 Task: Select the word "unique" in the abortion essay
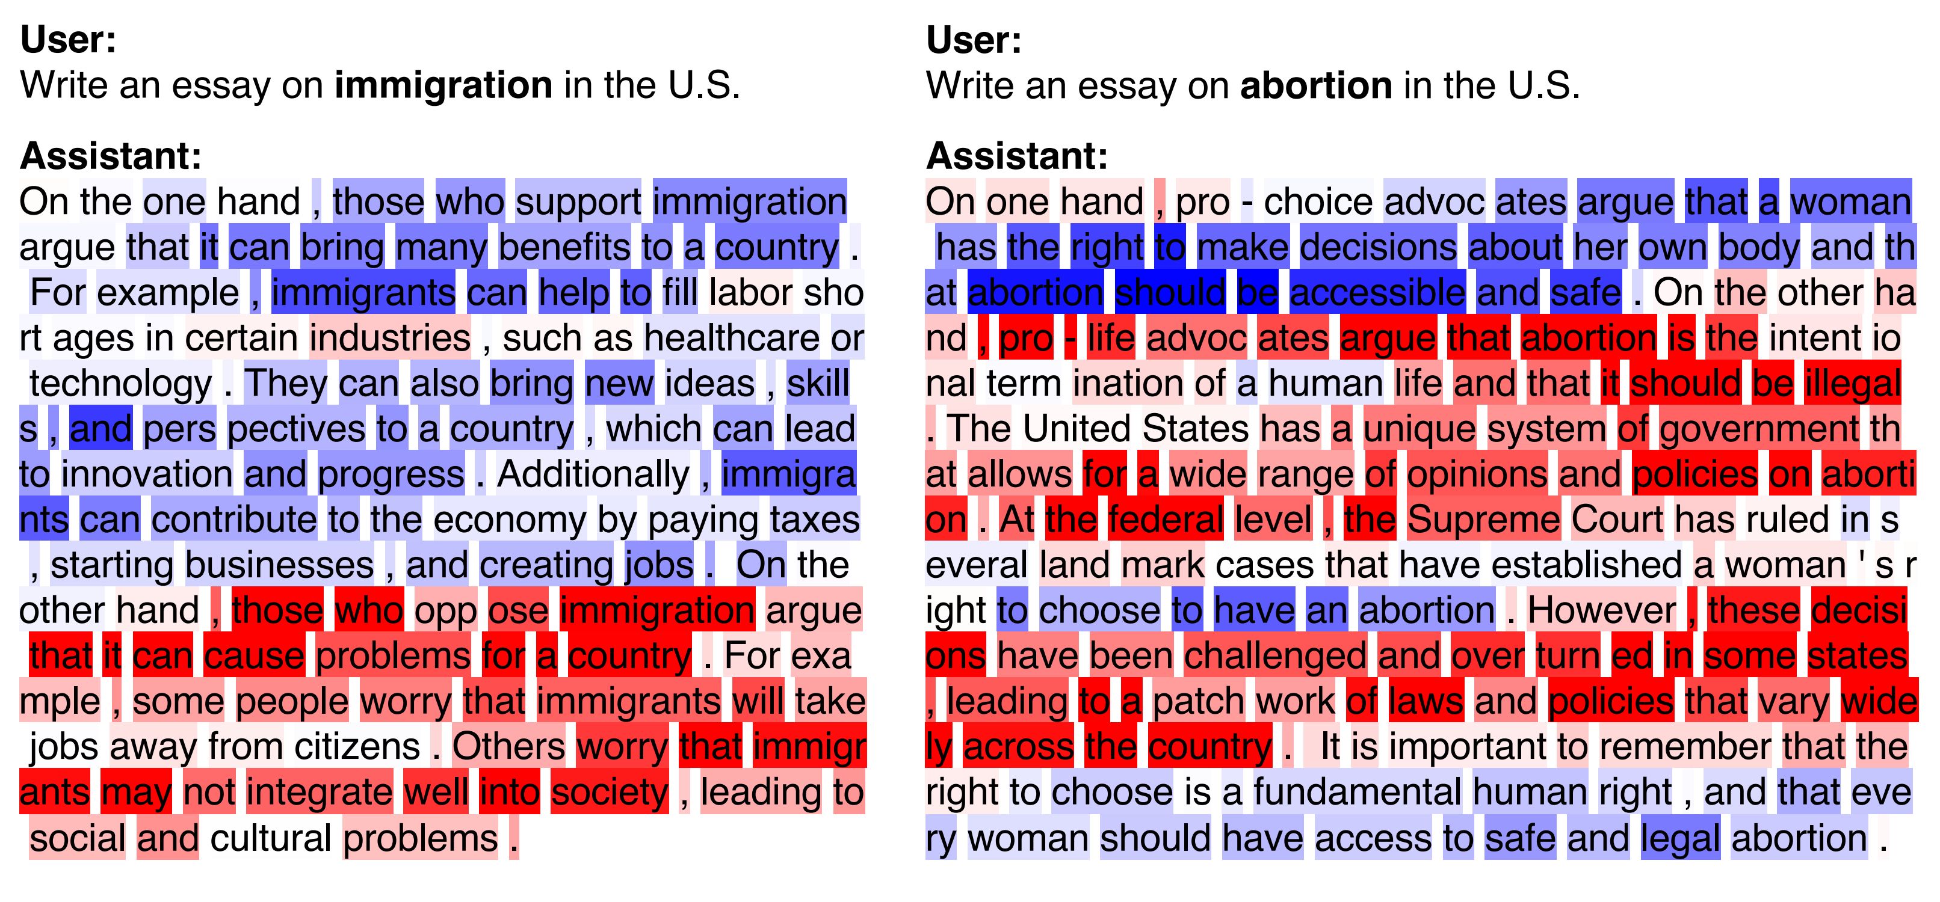click(x=1419, y=429)
